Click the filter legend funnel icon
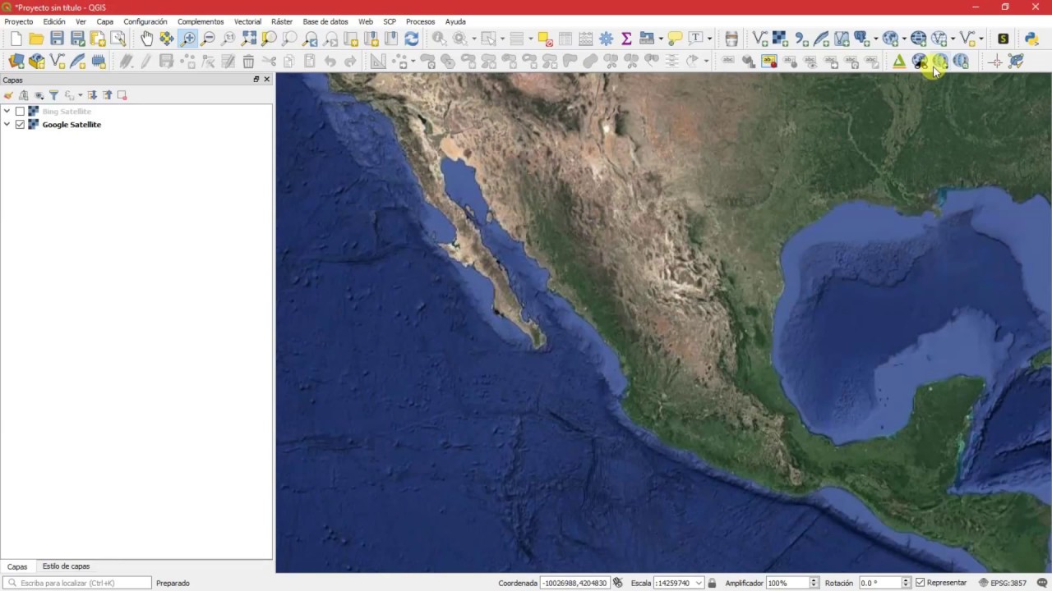Image resolution: width=1052 pixels, height=591 pixels. [x=53, y=95]
